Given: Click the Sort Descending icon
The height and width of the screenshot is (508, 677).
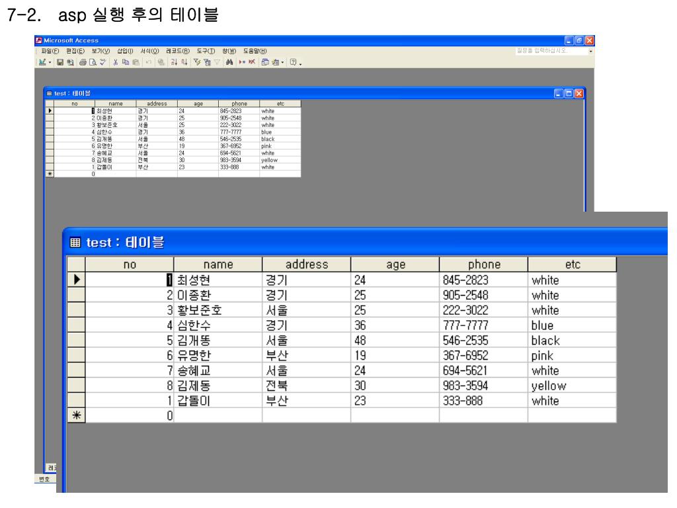Looking at the screenshot, I should point(184,62).
